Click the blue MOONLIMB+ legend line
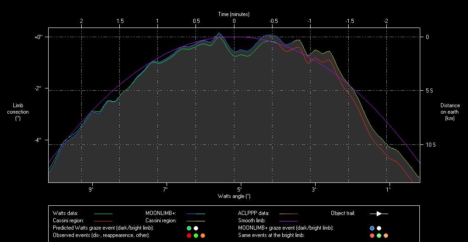468x242 pixels. click(x=195, y=214)
